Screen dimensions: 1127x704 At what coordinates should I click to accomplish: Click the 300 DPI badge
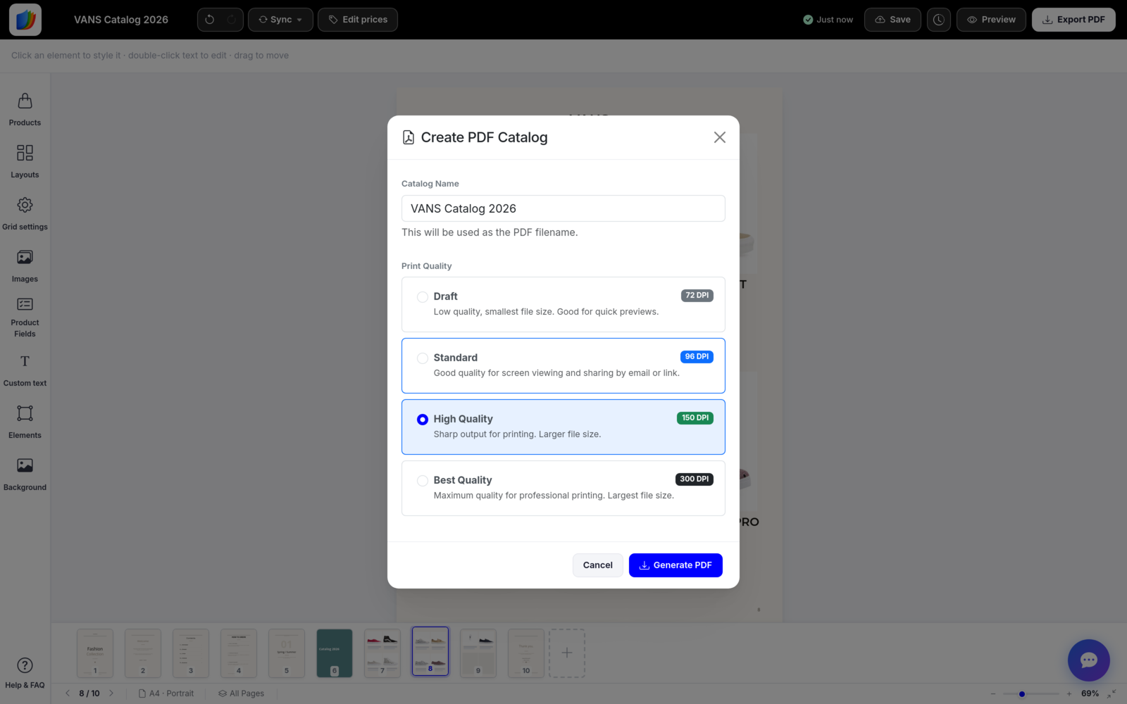tap(695, 479)
